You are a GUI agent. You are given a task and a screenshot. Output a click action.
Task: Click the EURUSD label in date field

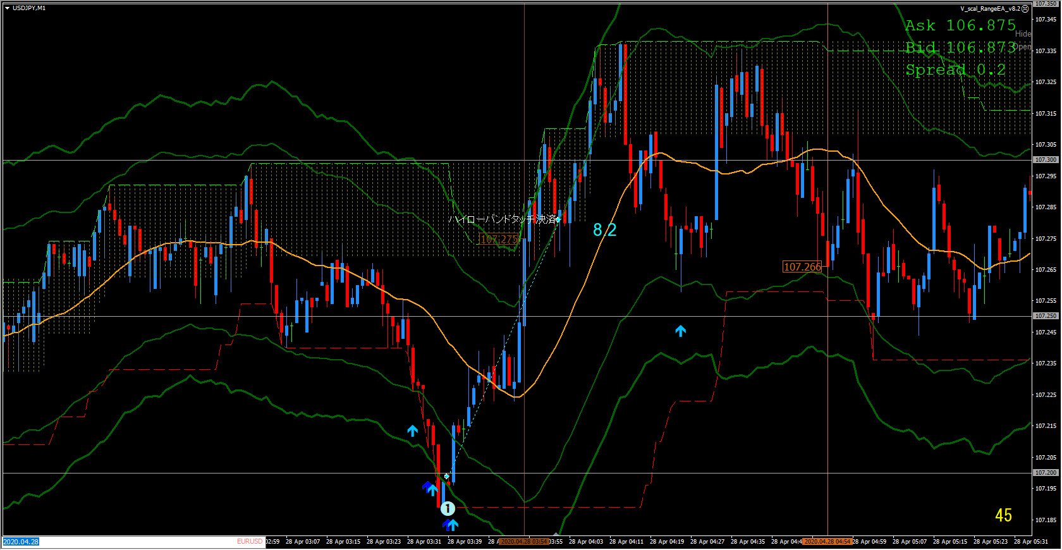250,542
